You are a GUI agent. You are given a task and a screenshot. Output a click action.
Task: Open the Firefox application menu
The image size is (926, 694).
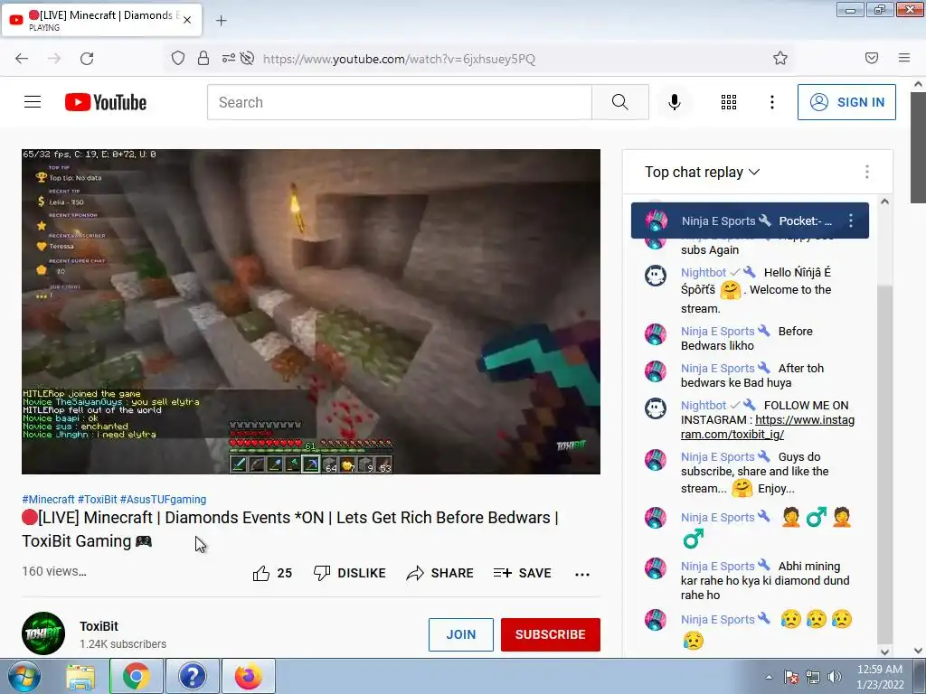(904, 58)
